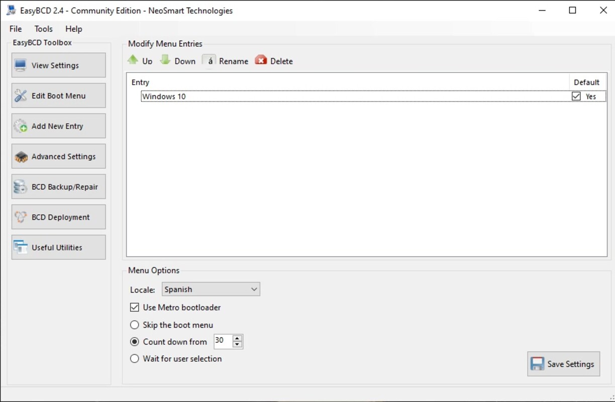Click the Up label in toolbar
Viewport: 615px width, 402px height.
coord(147,61)
